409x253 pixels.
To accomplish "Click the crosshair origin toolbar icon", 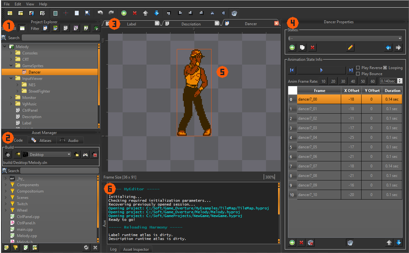I will click(x=66, y=13).
